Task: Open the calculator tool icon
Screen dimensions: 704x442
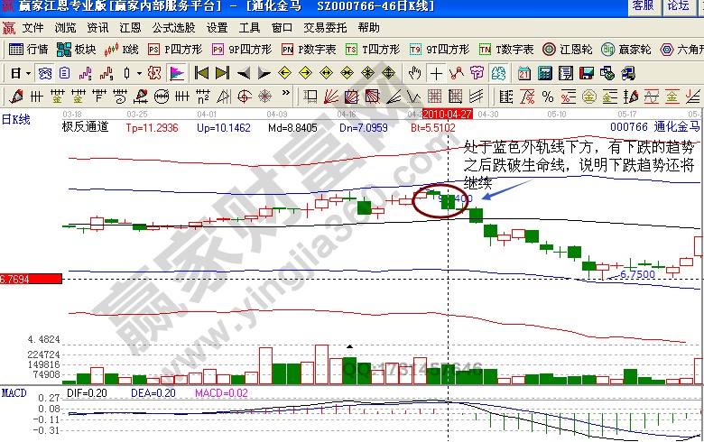Action: point(543,72)
